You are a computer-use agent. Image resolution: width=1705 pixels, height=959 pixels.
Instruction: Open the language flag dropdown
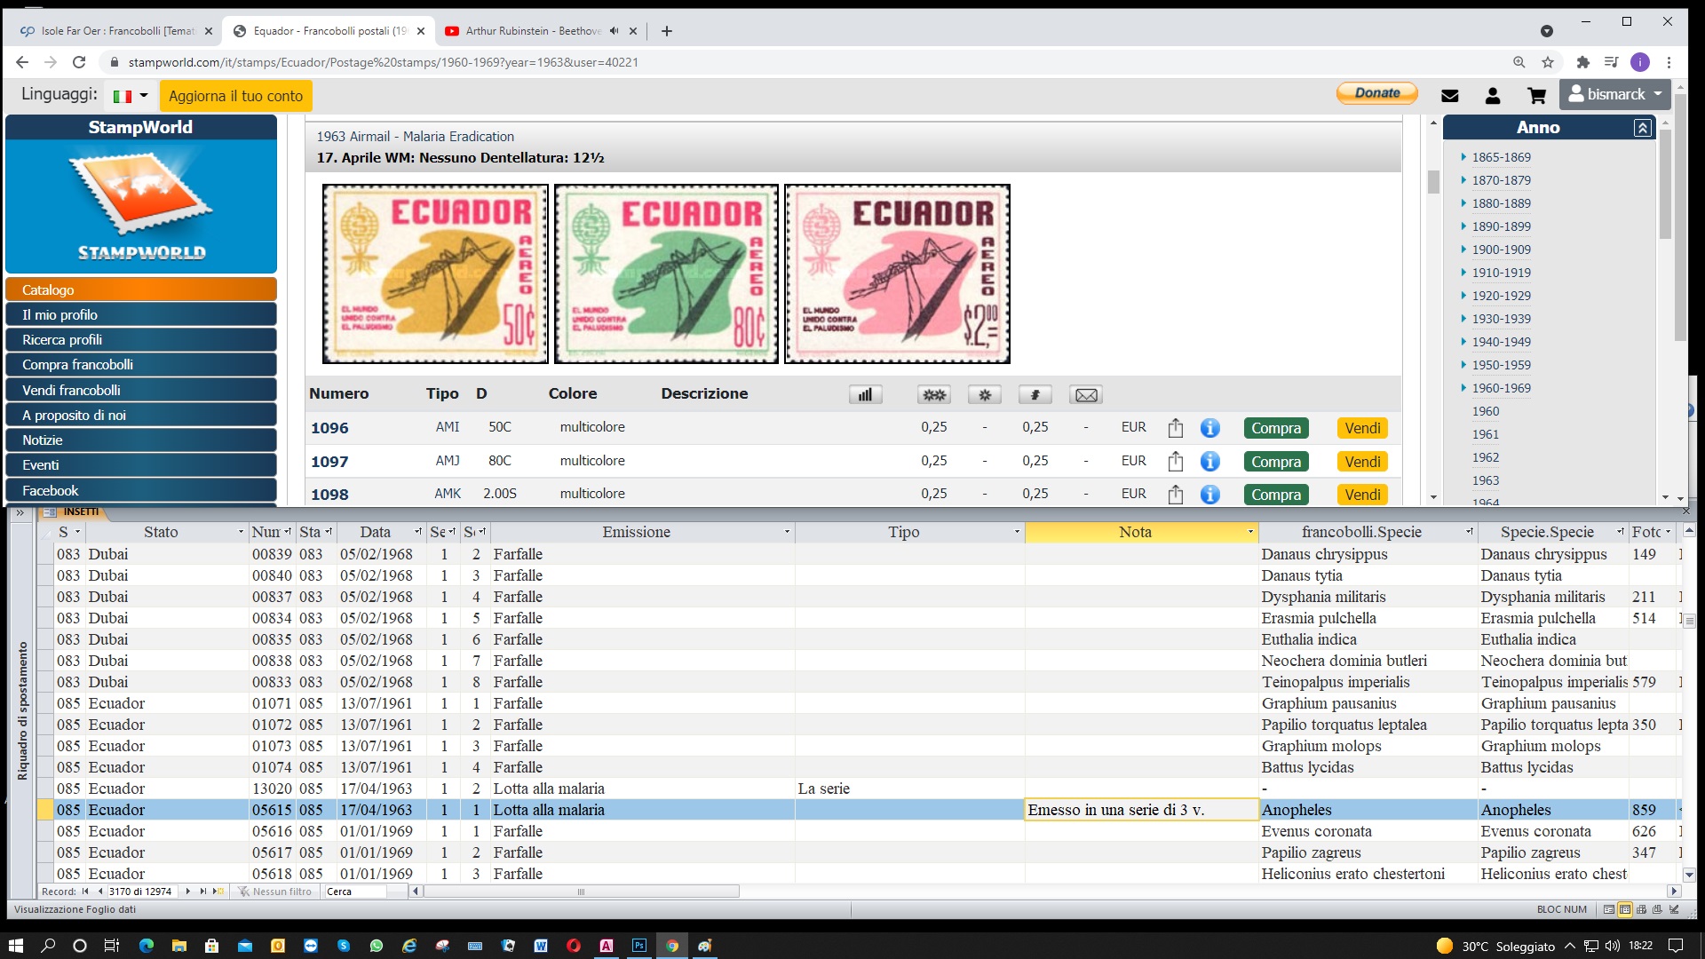click(131, 96)
